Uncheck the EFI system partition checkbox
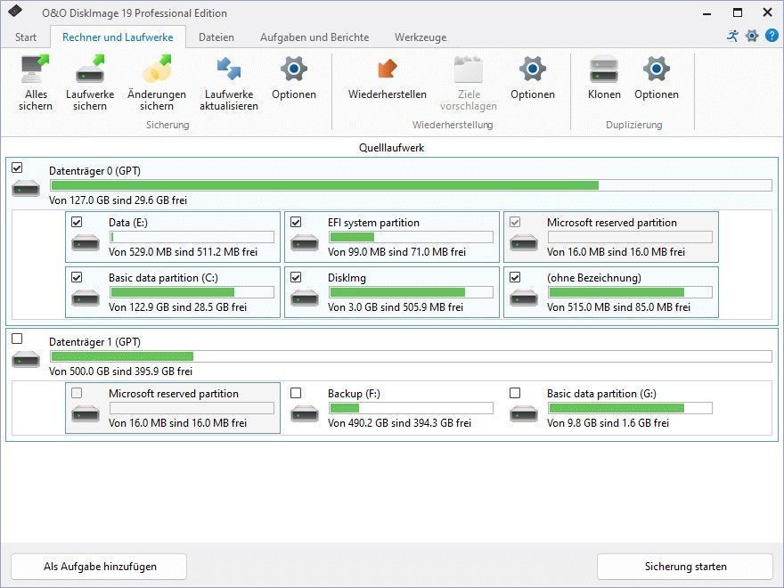The width and height of the screenshot is (784, 588). (x=296, y=222)
